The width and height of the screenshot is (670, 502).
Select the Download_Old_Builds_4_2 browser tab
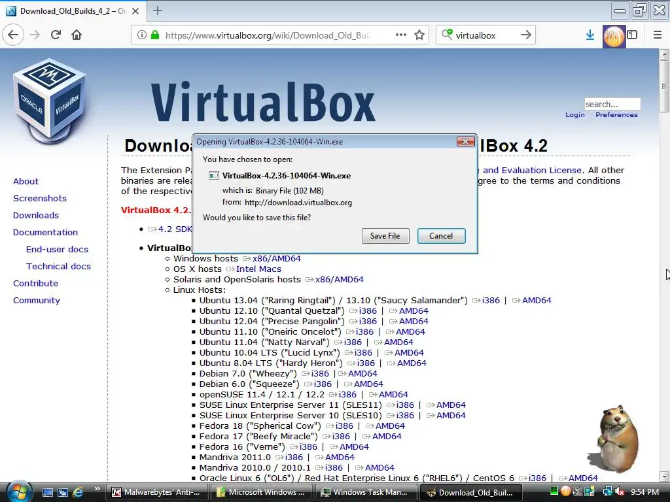(x=73, y=10)
